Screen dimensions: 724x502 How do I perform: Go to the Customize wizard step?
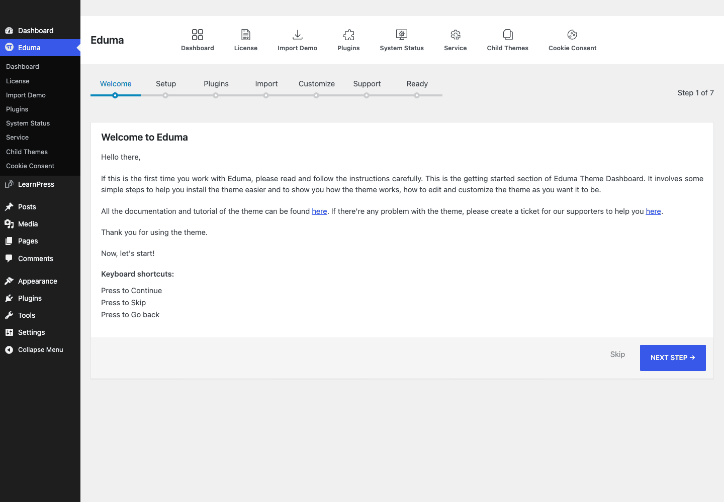click(x=317, y=84)
